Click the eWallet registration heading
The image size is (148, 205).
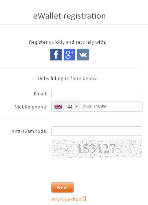pos(69,16)
